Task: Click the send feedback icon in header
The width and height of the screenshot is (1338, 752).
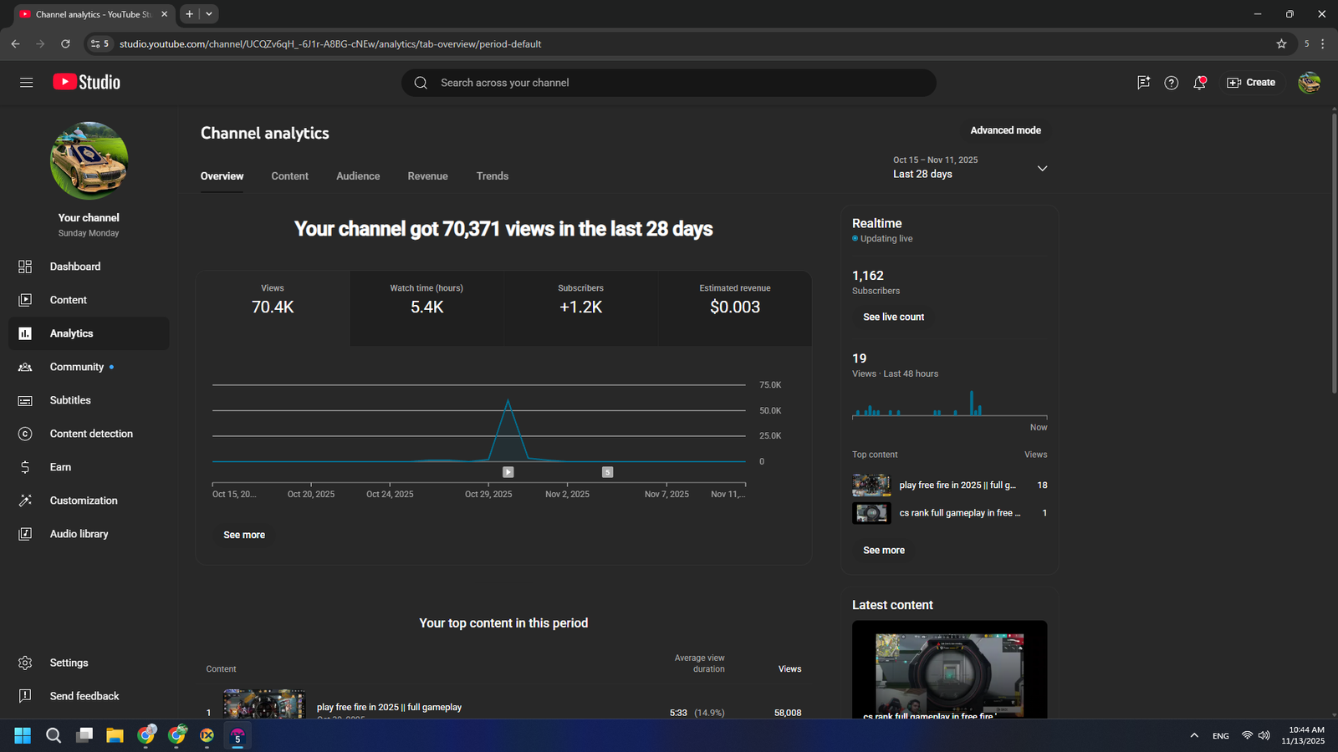Action: [x=1143, y=83]
